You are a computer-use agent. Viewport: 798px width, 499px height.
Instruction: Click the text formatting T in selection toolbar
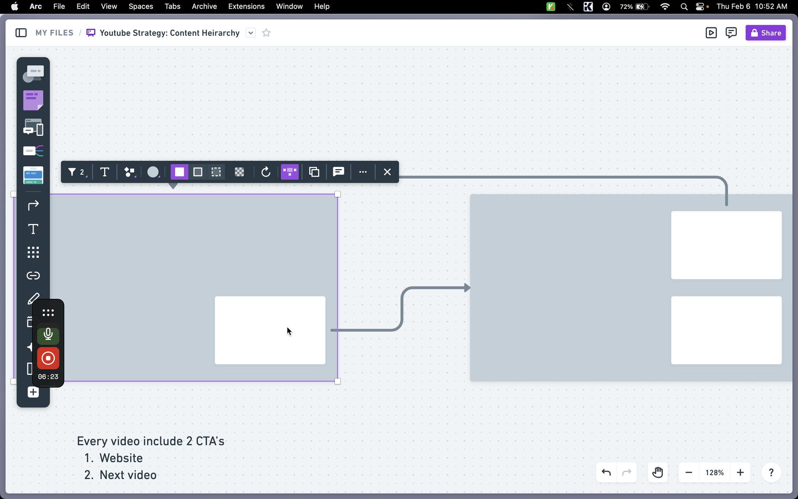(x=105, y=172)
